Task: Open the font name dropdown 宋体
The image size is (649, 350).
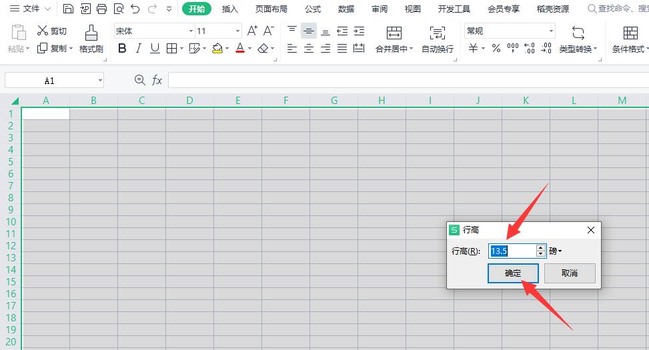Action: (x=191, y=31)
